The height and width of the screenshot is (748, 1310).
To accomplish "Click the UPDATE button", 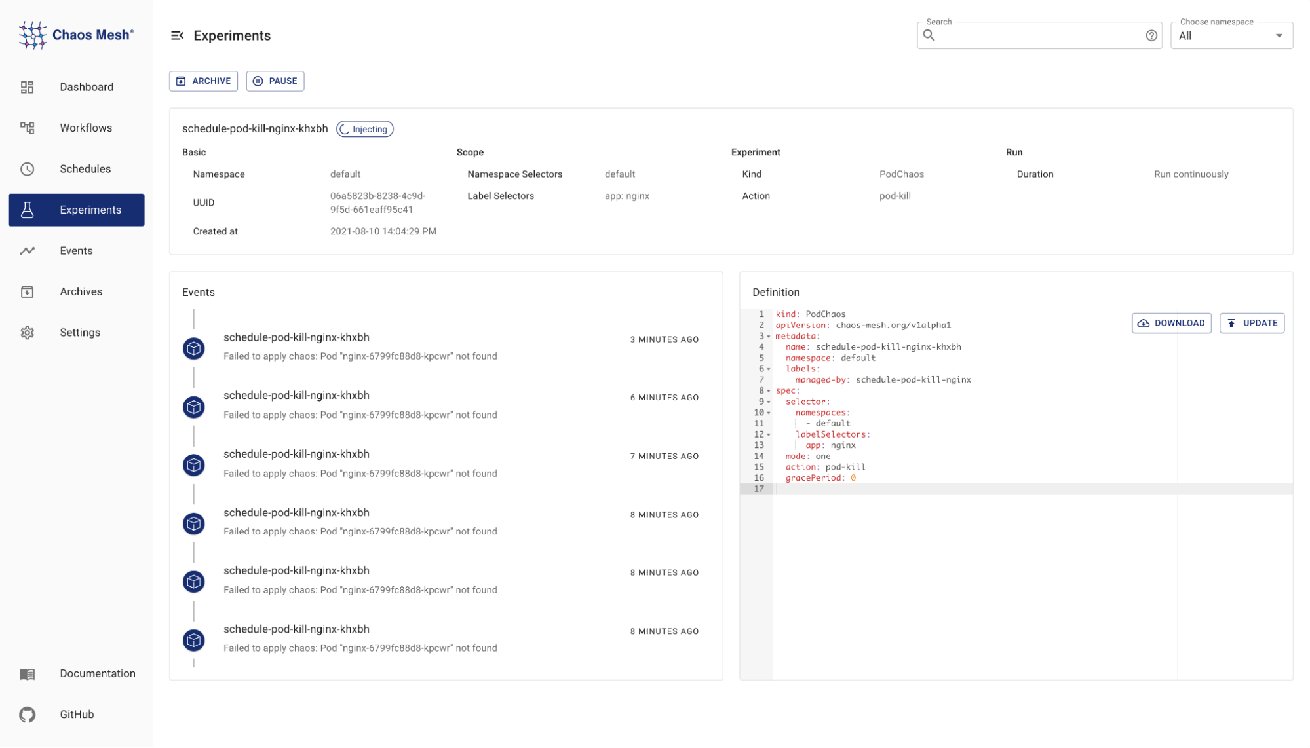I will pyautogui.click(x=1252, y=323).
